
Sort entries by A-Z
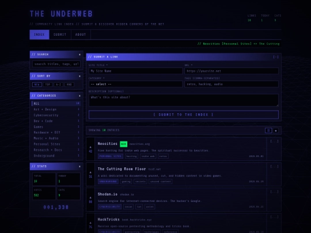coord(58,85)
